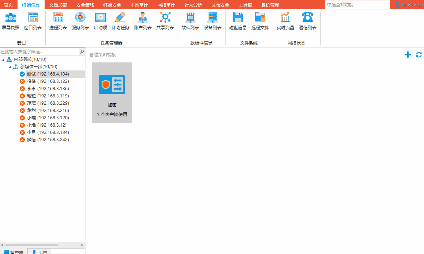The height and width of the screenshot is (254, 424).
Task: Click the client tree horizontal scrollbar
Action: point(31,245)
